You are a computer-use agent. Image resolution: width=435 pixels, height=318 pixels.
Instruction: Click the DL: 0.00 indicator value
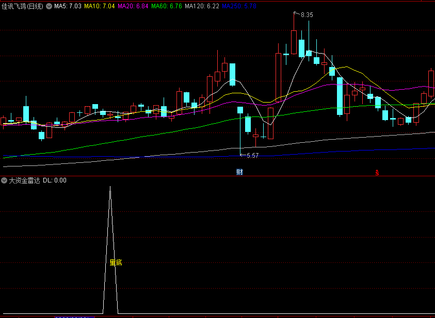point(55,180)
